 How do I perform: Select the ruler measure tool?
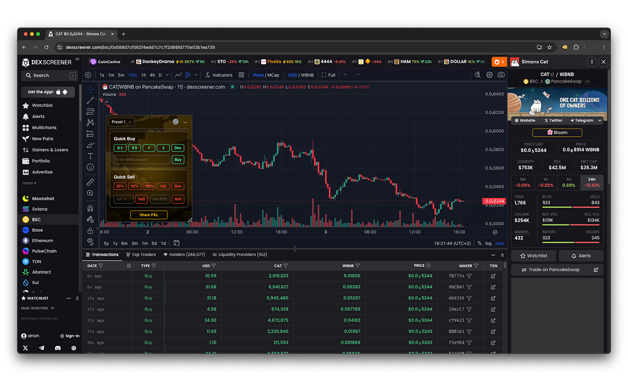coord(90,182)
